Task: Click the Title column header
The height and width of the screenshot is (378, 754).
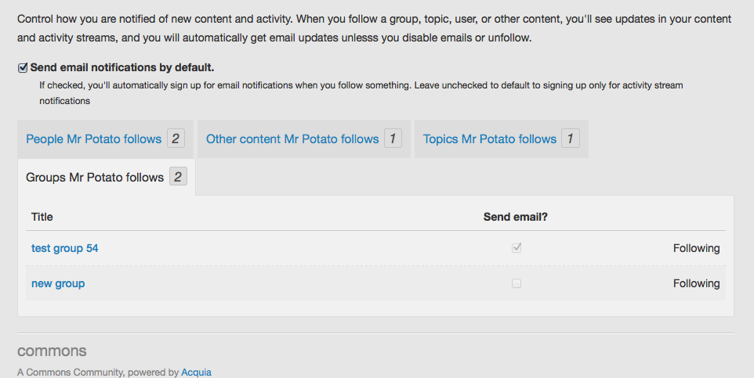Action: click(x=42, y=217)
